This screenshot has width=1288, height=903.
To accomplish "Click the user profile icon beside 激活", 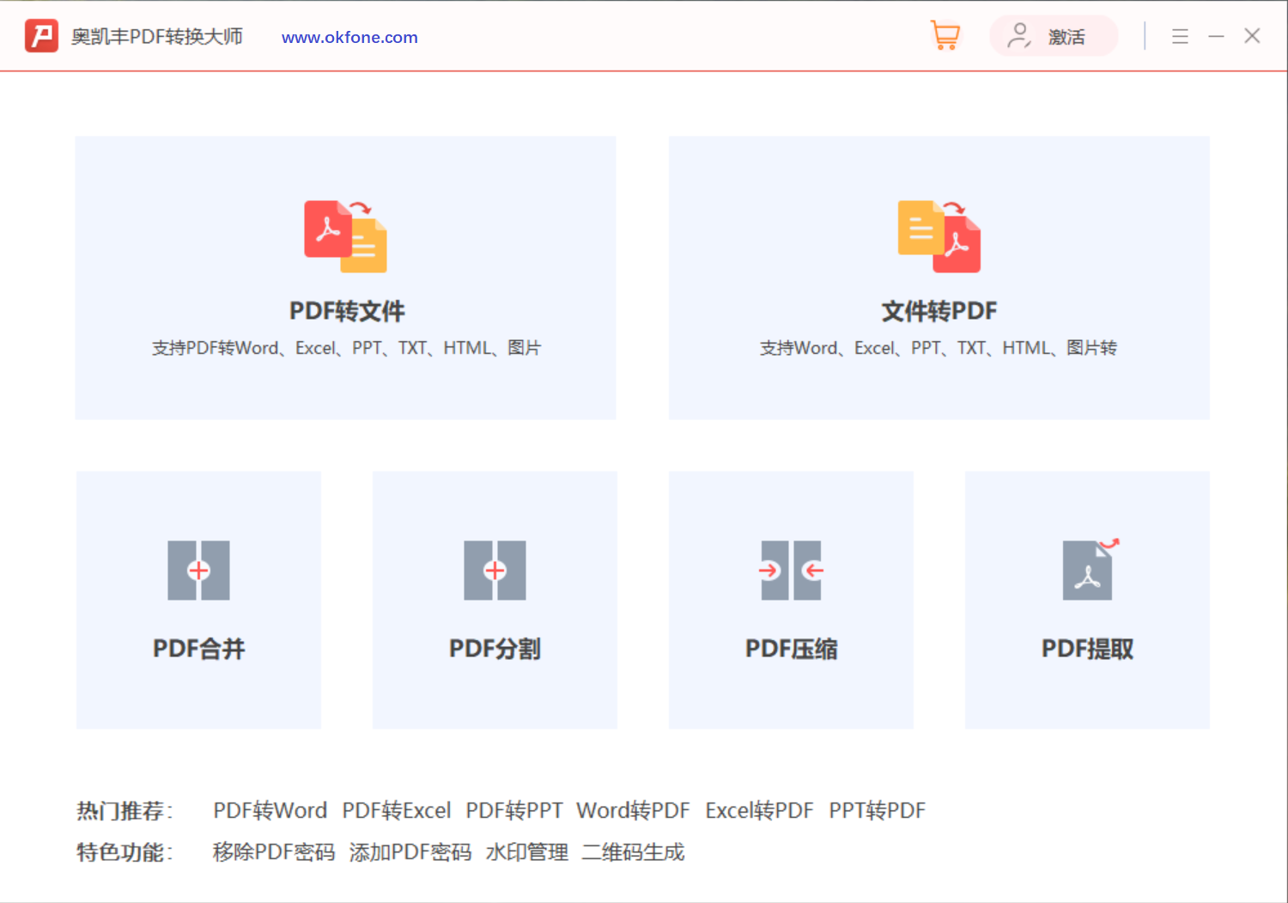I will click(1020, 36).
